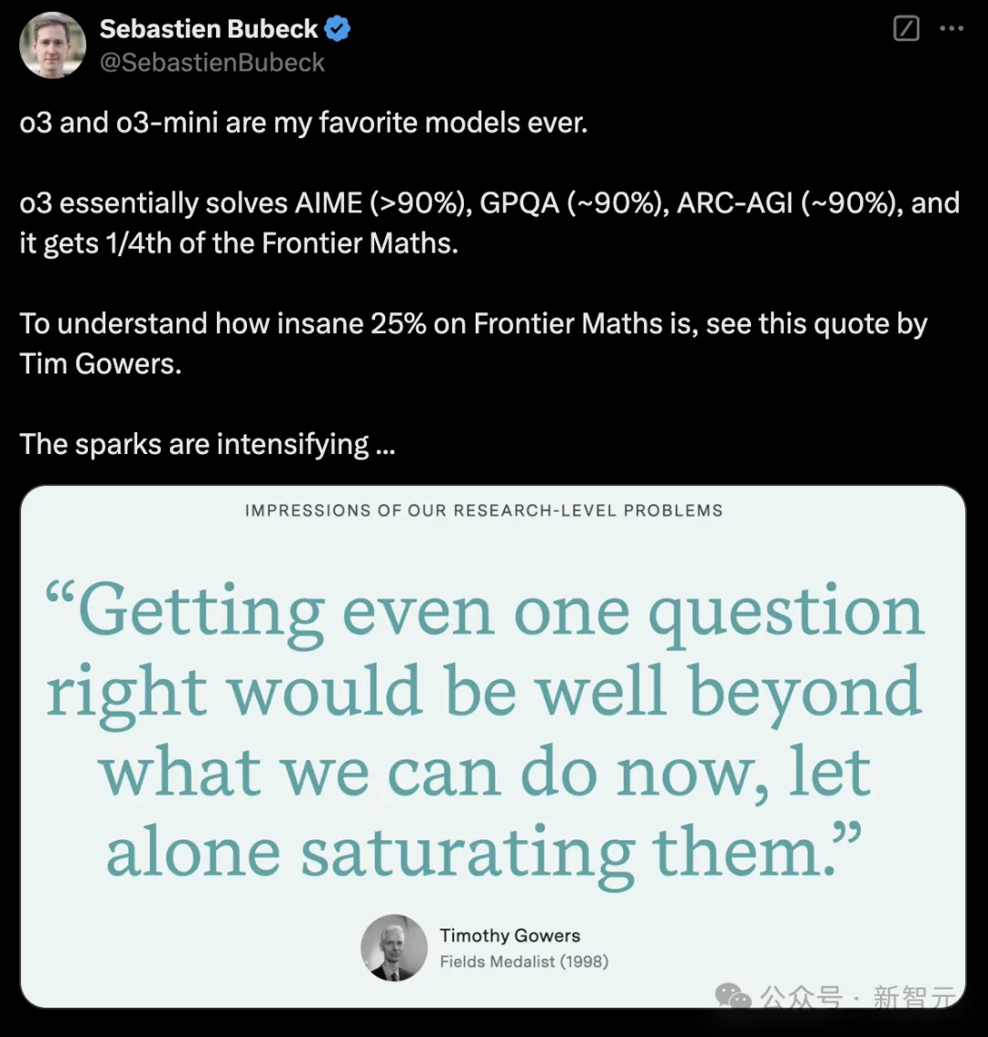This screenshot has height=1037, width=988.
Task: Click the "o3 and o3-mini are my favorite" line
Action: pyautogui.click(x=304, y=123)
